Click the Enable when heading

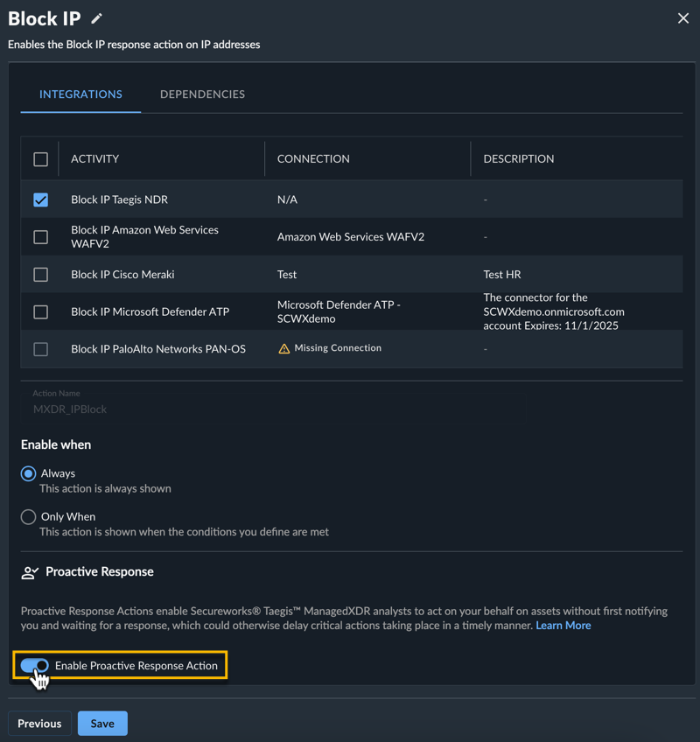point(56,444)
